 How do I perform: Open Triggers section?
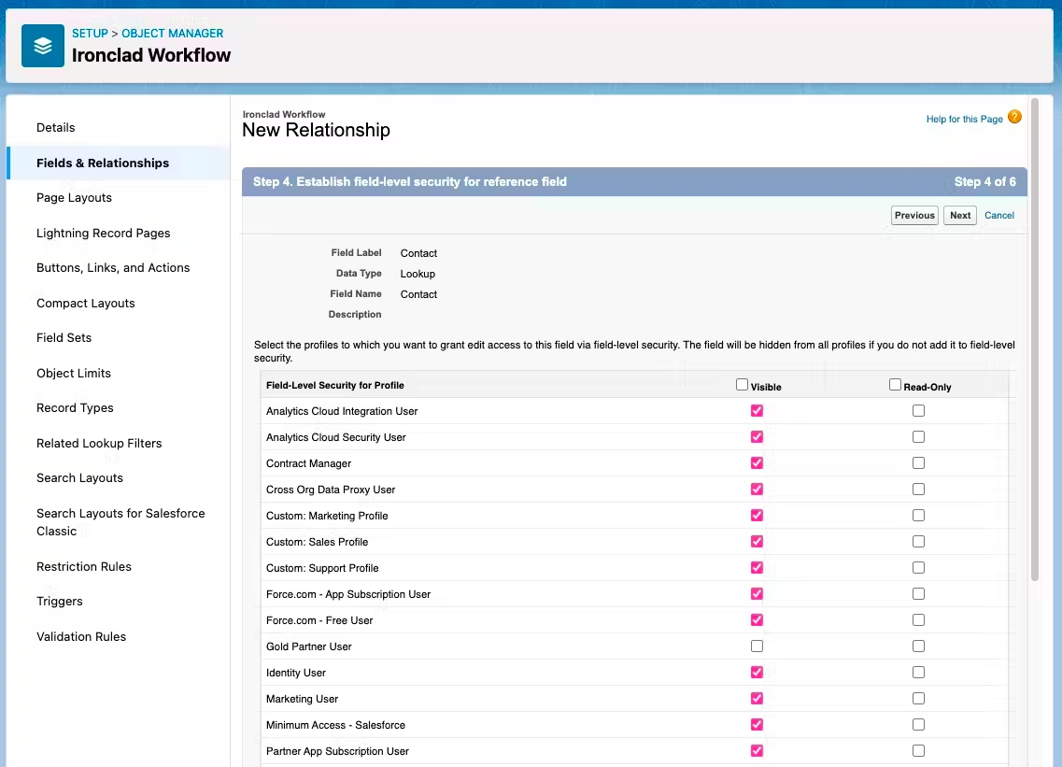coord(60,601)
